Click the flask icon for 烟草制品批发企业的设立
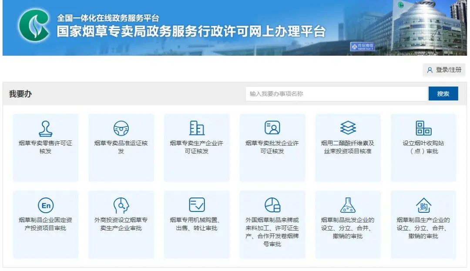The height and width of the screenshot is (271, 470). pyautogui.click(x=348, y=205)
